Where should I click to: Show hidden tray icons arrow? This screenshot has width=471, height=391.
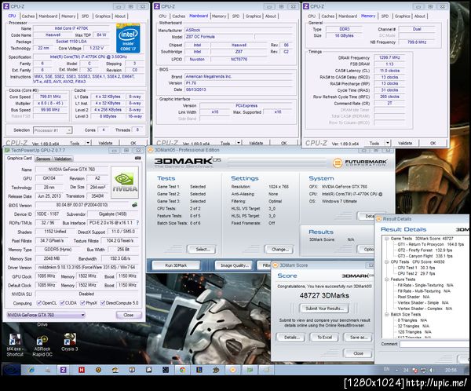[x=397, y=371]
